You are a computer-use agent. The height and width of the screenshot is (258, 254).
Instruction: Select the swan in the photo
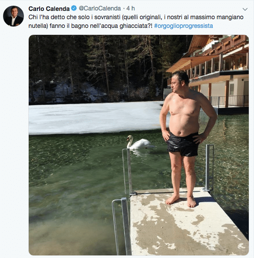[140, 143]
